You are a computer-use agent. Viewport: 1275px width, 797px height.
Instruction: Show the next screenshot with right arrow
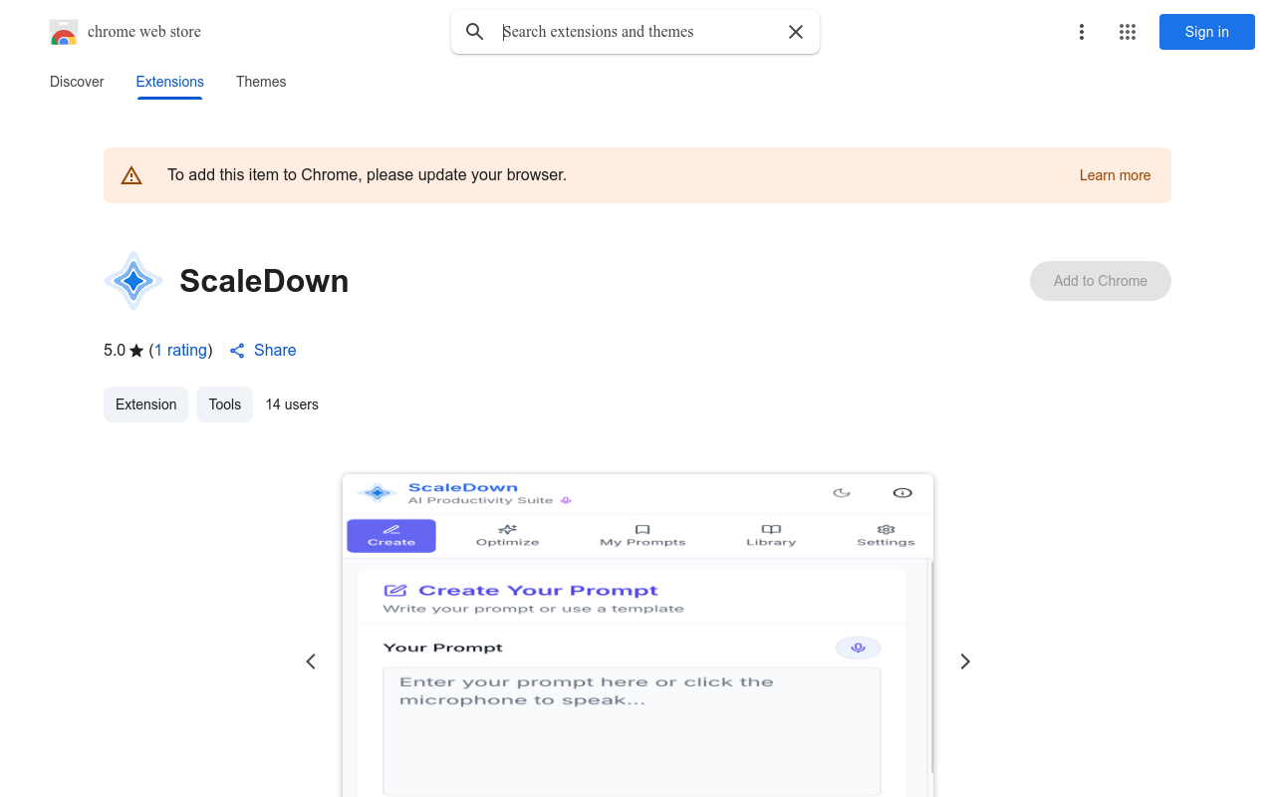coord(964,662)
